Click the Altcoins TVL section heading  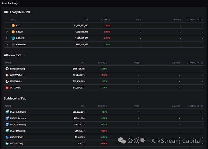click(12, 55)
